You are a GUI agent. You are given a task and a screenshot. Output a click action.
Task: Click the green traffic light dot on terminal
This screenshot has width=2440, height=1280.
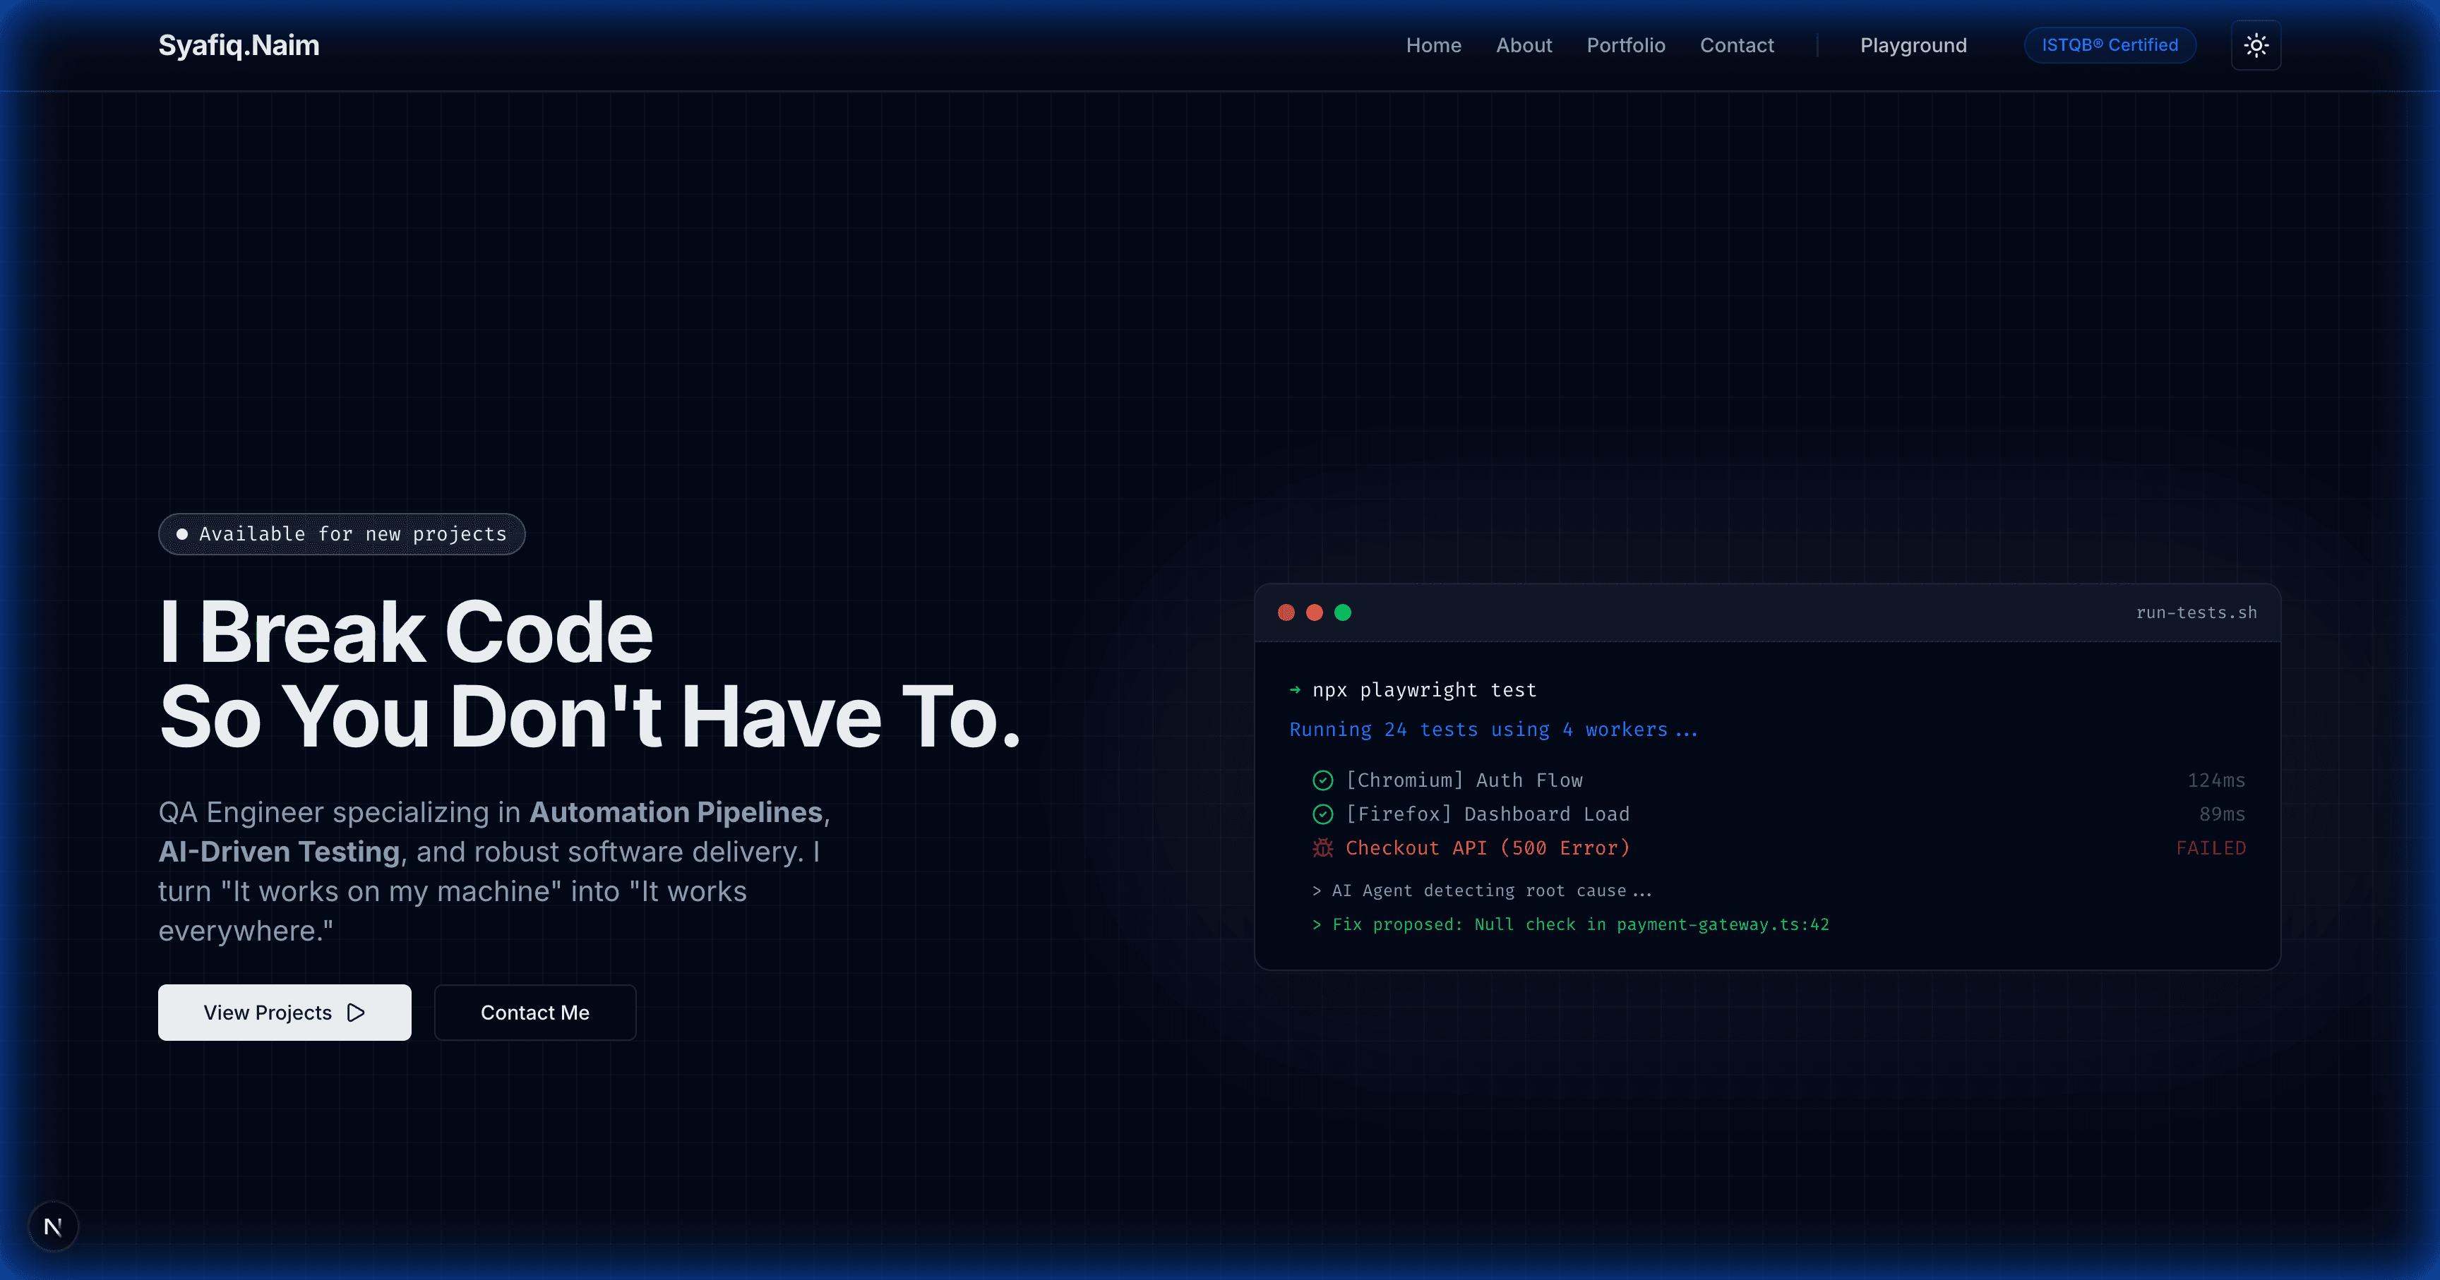pos(1343,612)
